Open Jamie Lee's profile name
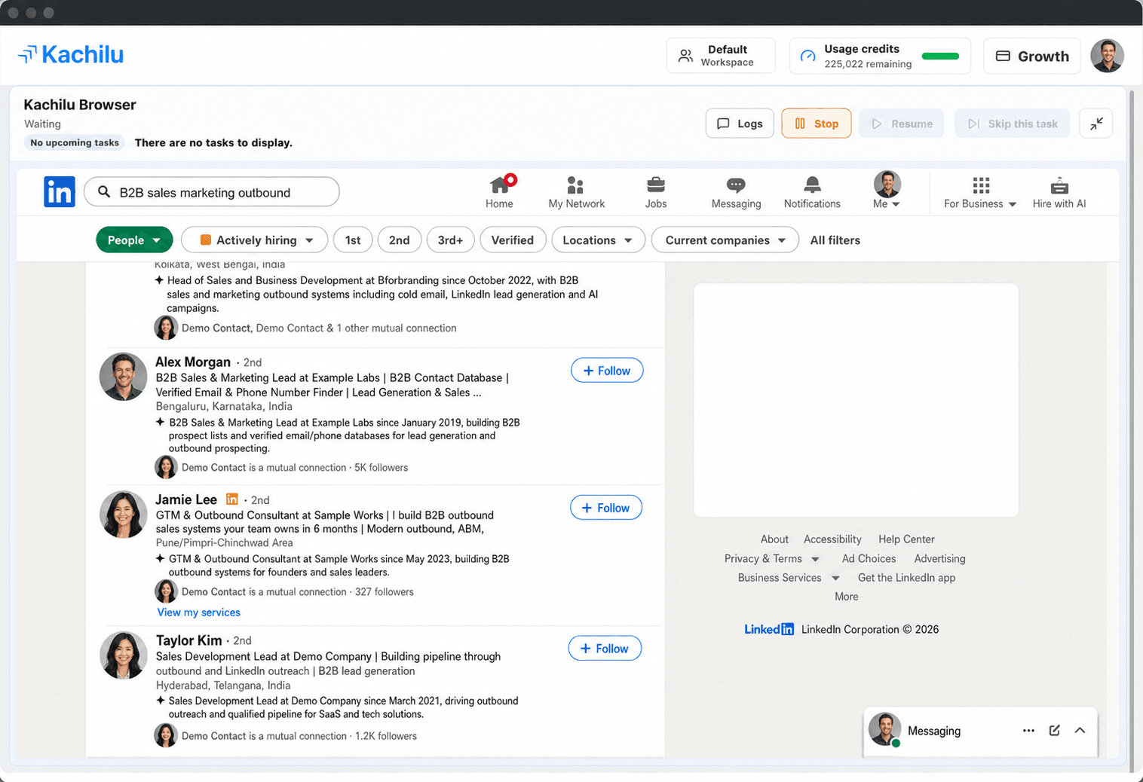 click(186, 499)
